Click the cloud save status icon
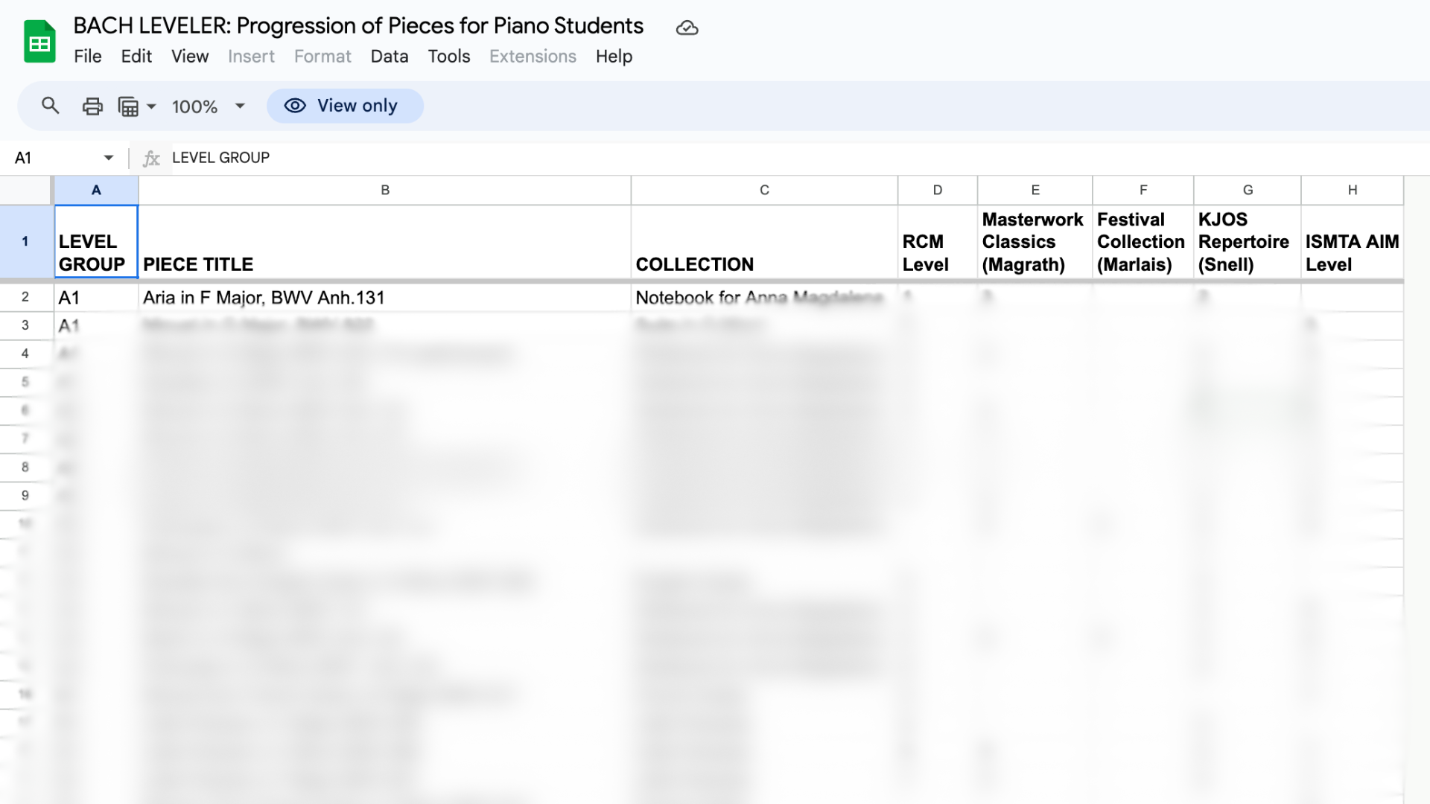1430x804 pixels. click(687, 28)
